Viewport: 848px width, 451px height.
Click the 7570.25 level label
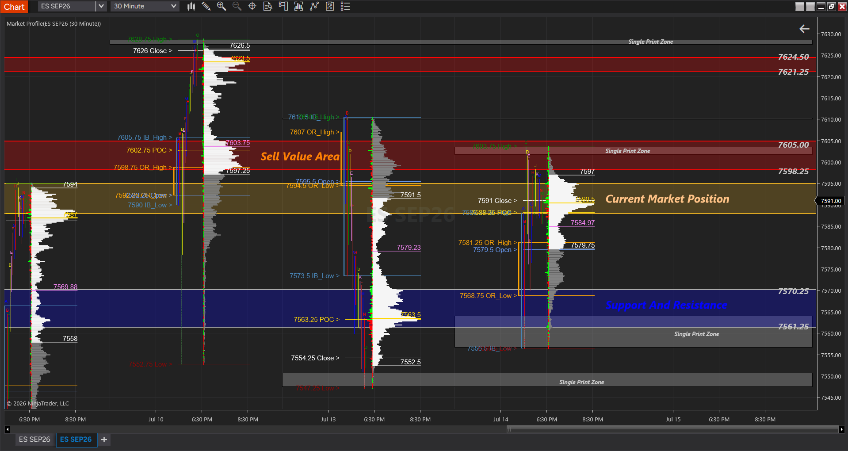793,291
